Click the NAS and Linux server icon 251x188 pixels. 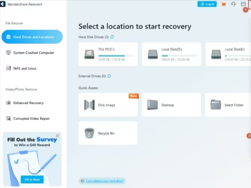pyautogui.click(x=8, y=68)
